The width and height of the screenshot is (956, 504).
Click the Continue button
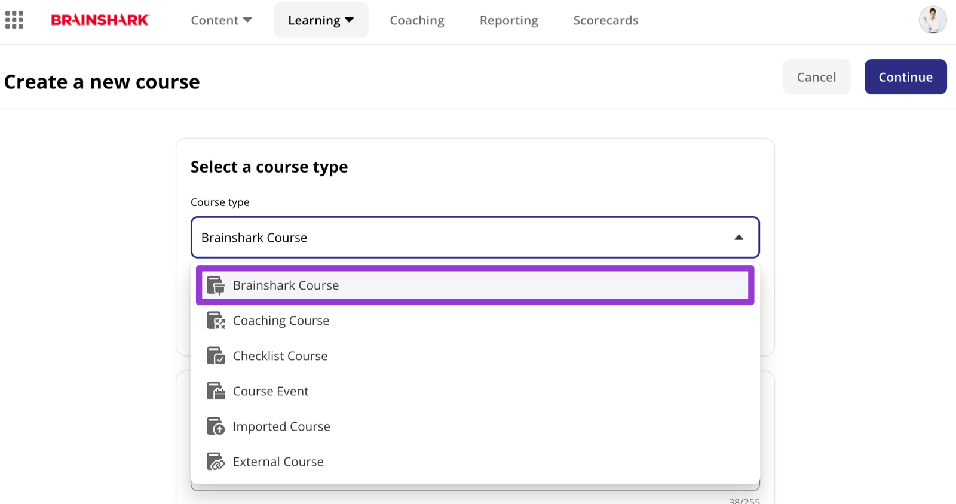(905, 77)
